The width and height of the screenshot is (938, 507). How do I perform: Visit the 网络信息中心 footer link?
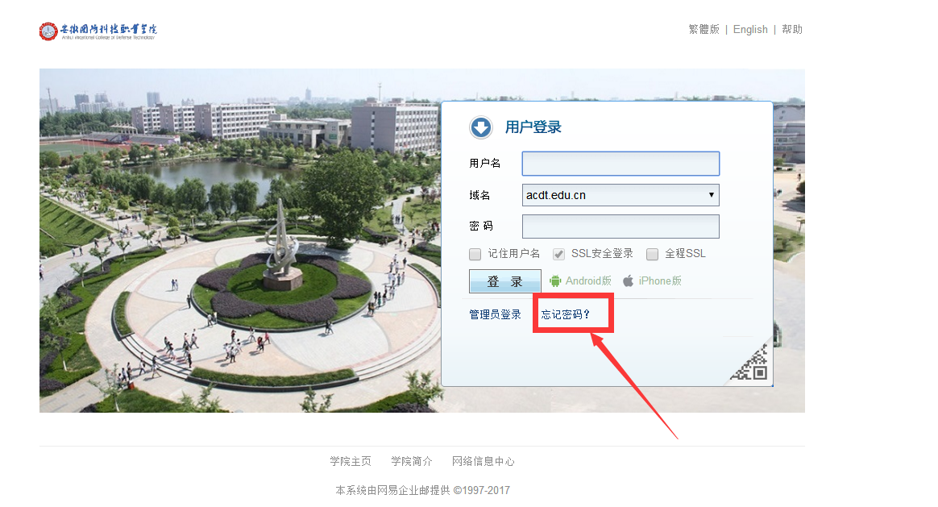[x=483, y=462]
